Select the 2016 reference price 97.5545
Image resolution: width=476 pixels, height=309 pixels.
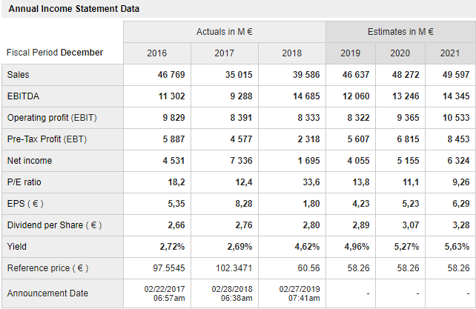(168, 268)
